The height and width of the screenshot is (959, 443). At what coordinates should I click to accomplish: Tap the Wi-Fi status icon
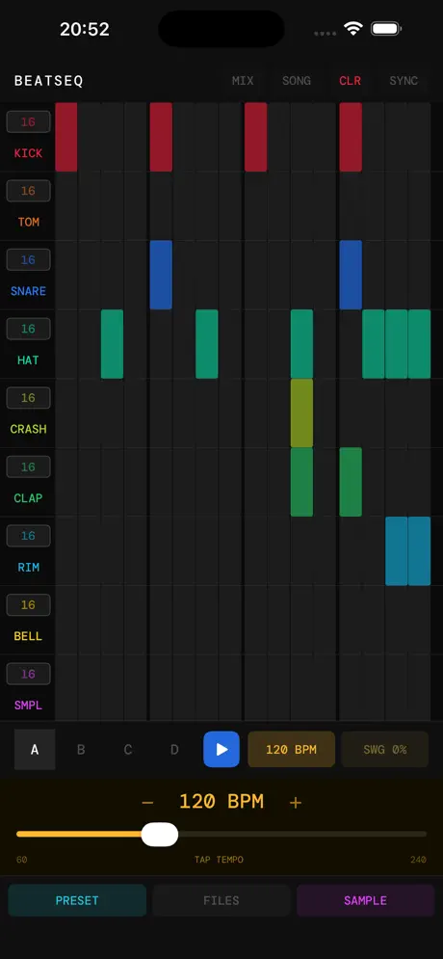[353, 29]
